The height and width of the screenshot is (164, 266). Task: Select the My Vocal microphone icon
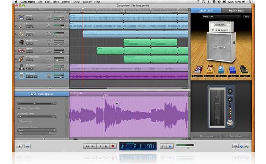[21, 67]
